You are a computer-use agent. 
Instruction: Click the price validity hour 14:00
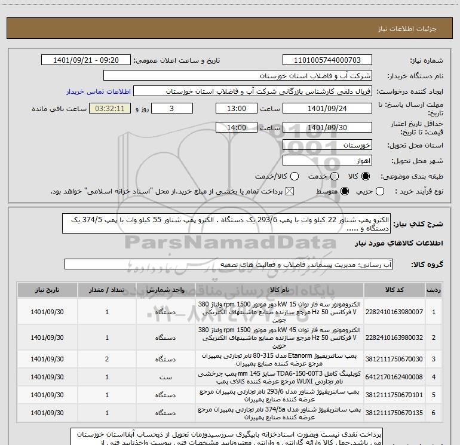[x=237, y=127]
